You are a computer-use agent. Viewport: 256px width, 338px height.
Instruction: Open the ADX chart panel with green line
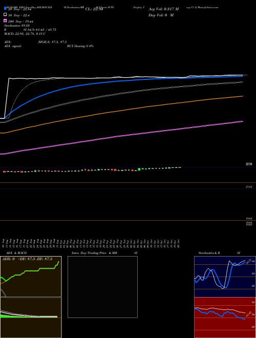[31, 277]
